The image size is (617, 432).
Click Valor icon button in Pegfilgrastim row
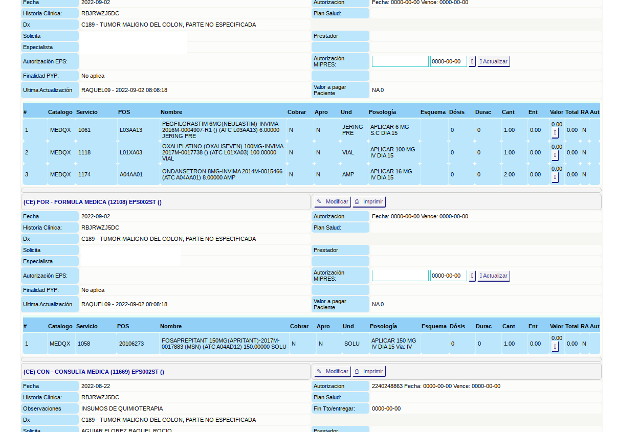click(555, 133)
